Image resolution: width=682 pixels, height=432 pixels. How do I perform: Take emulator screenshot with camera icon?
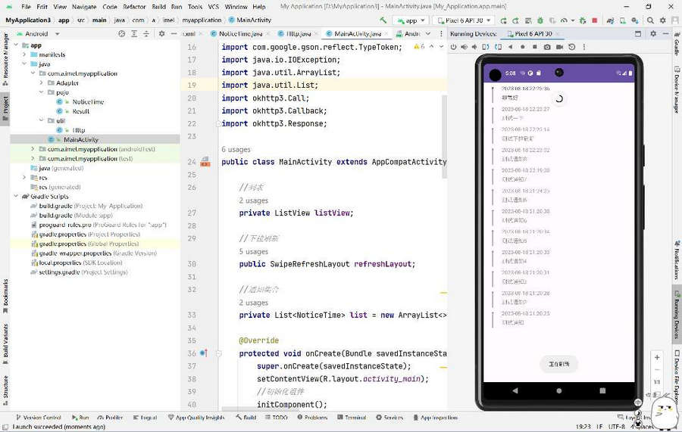click(546, 48)
